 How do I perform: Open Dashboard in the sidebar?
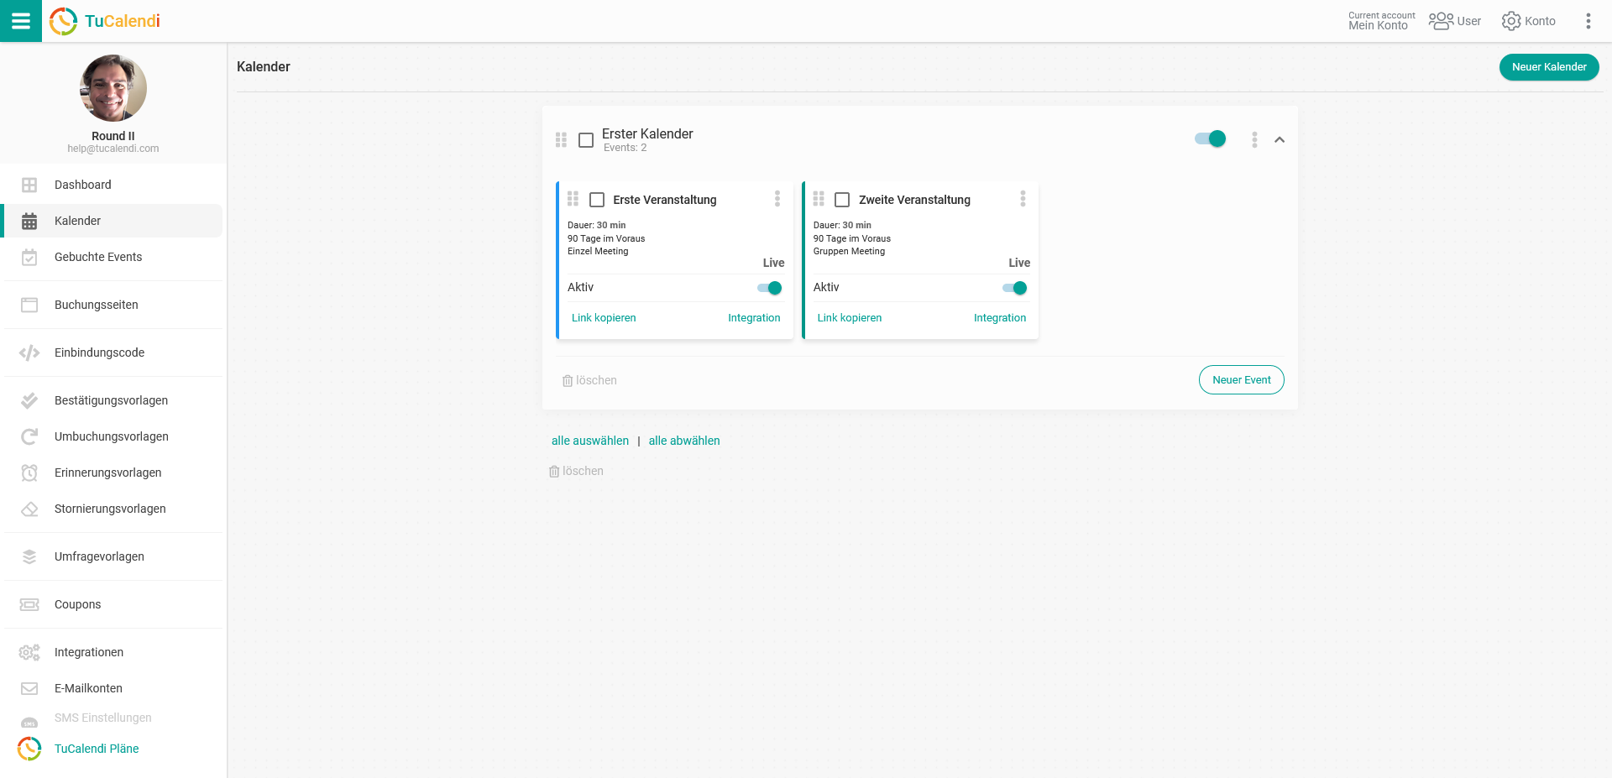click(x=82, y=185)
